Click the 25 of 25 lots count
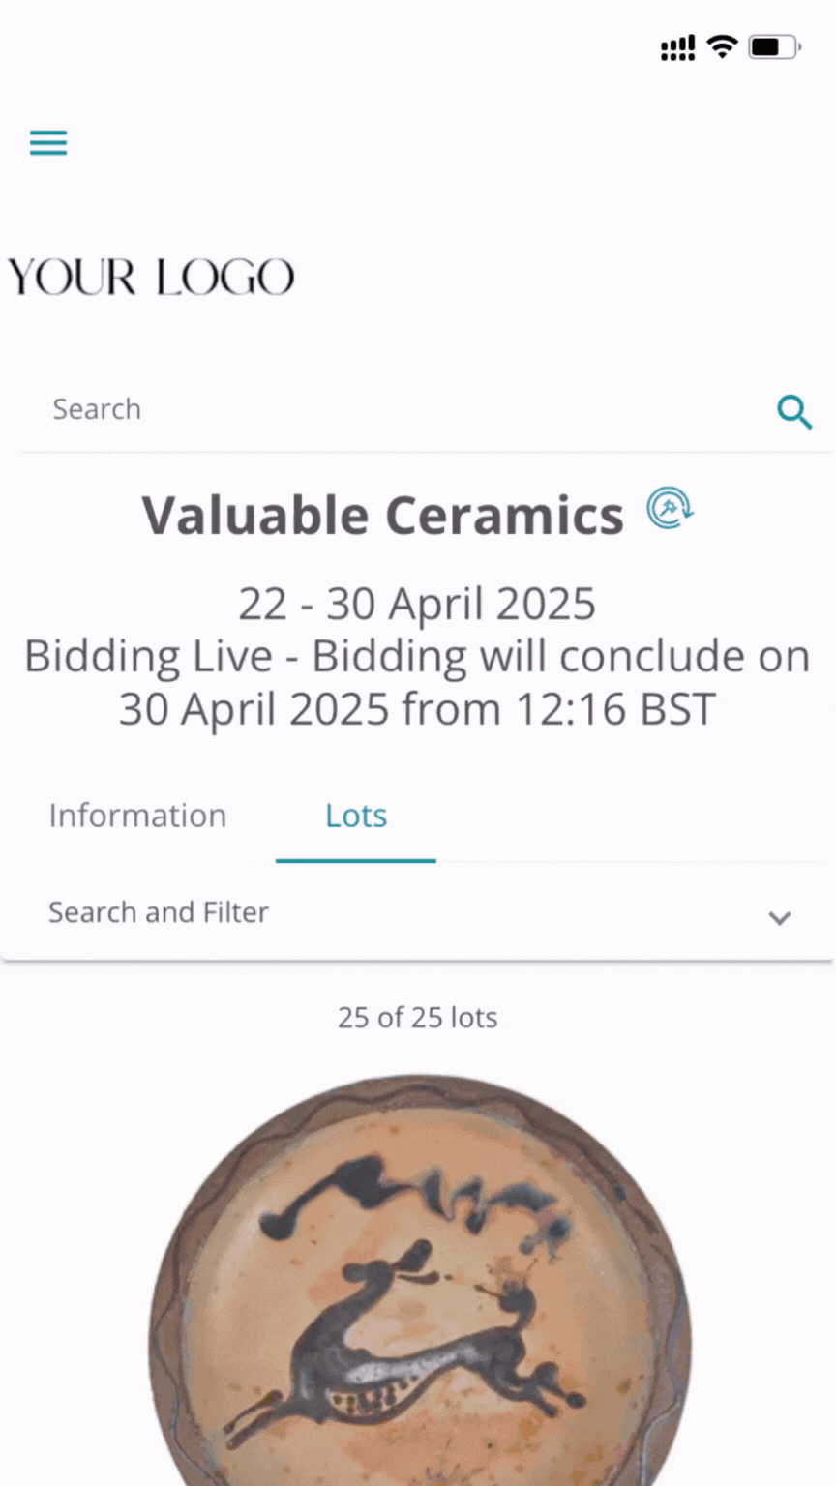The width and height of the screenshot is (836, 1486). click(x=417, y=1018)
